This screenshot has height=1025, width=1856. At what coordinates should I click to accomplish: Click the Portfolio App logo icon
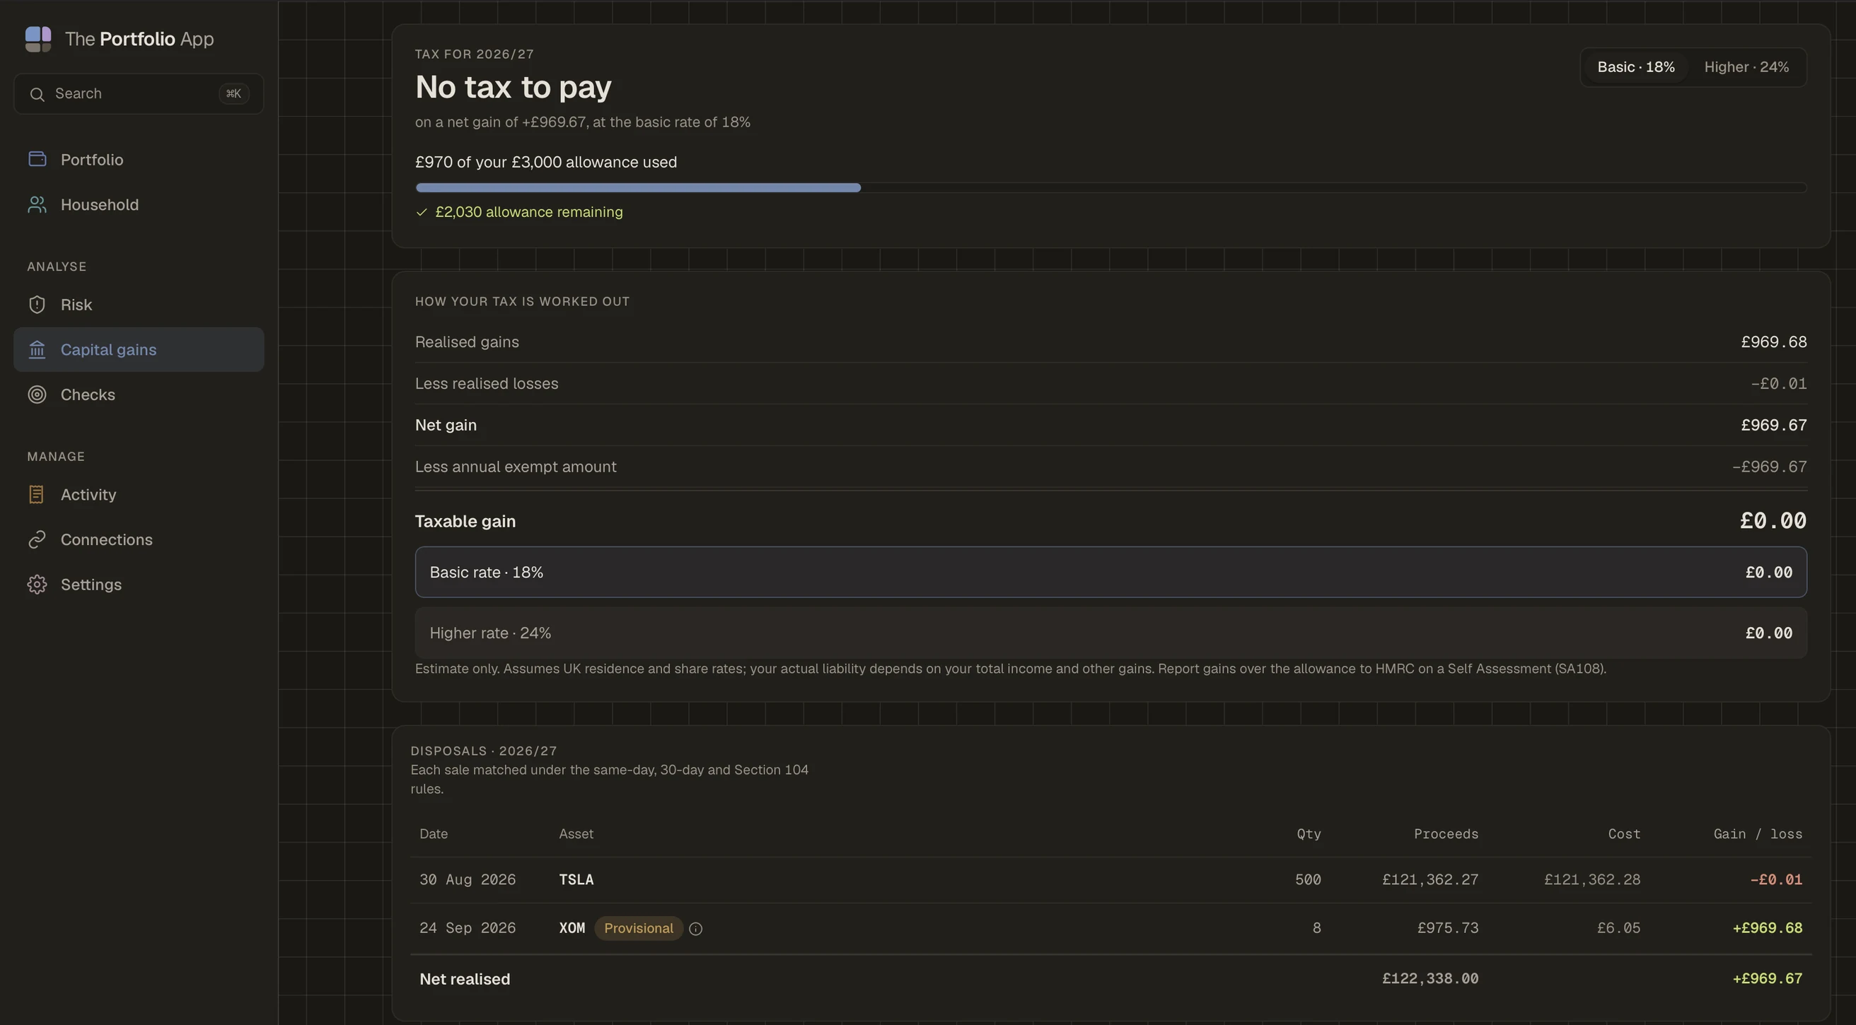pyautogui.click(x=38, y=39)
